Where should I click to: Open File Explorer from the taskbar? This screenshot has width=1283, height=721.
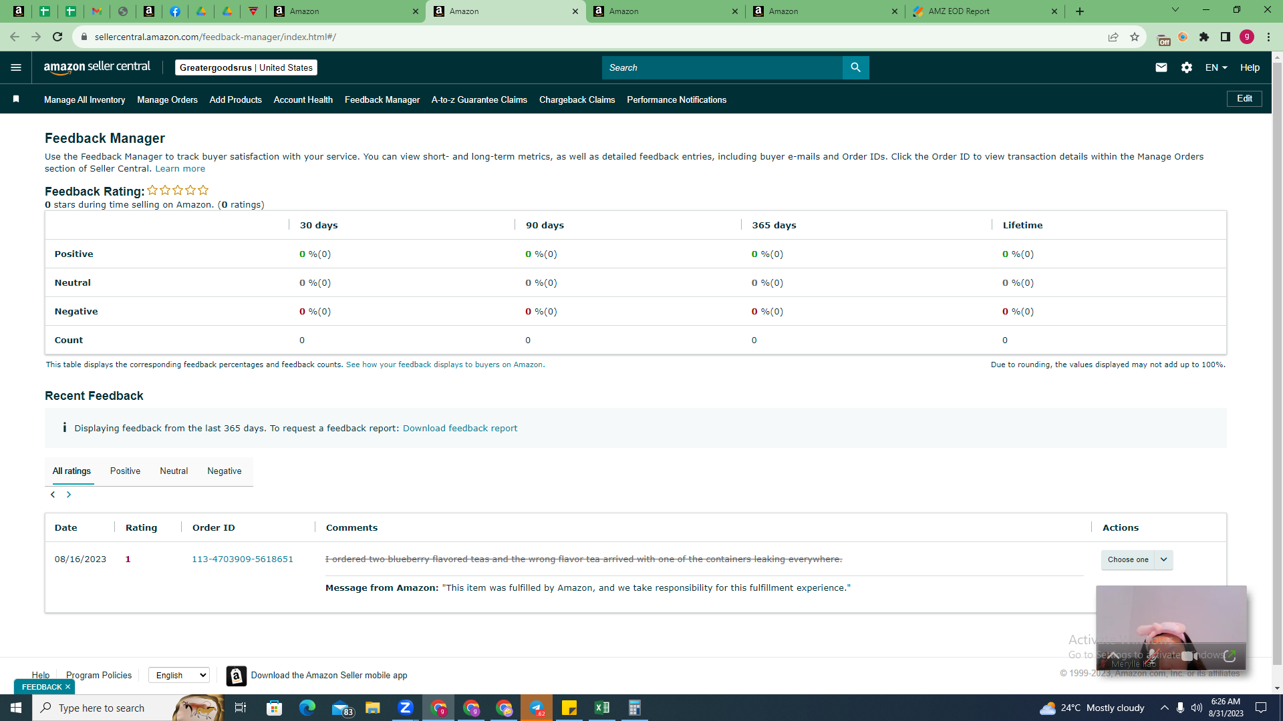(x=372, y=708)
